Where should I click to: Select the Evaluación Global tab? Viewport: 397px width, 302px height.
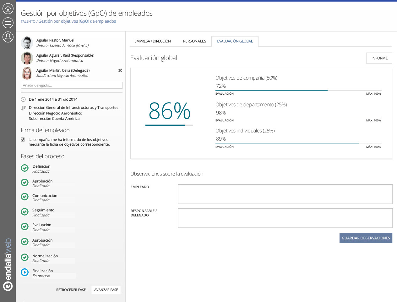235,41
